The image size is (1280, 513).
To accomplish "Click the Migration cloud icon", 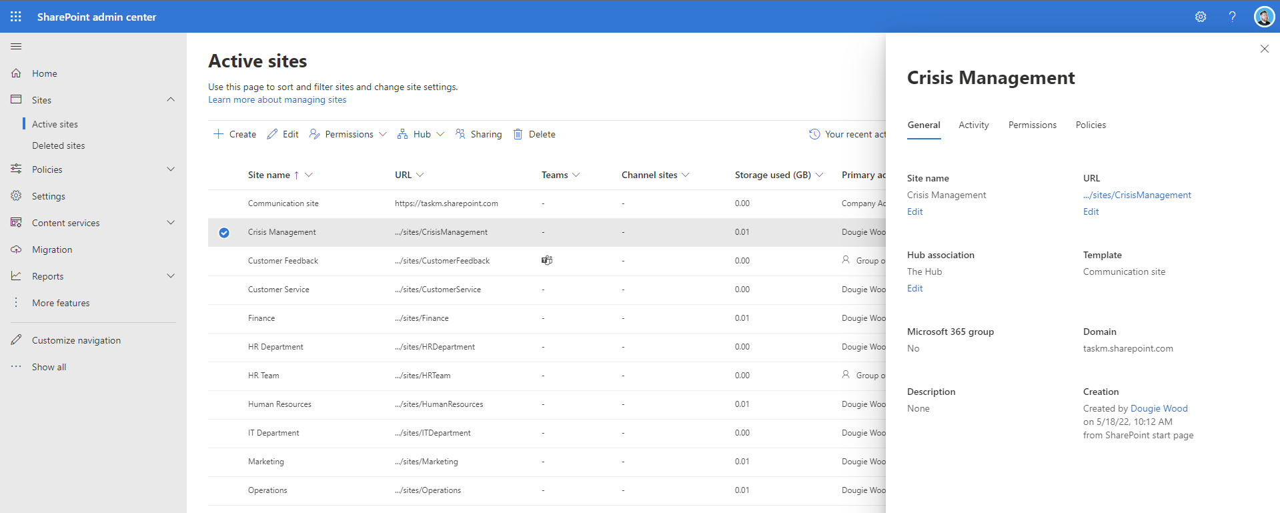I will click(16, 249).
